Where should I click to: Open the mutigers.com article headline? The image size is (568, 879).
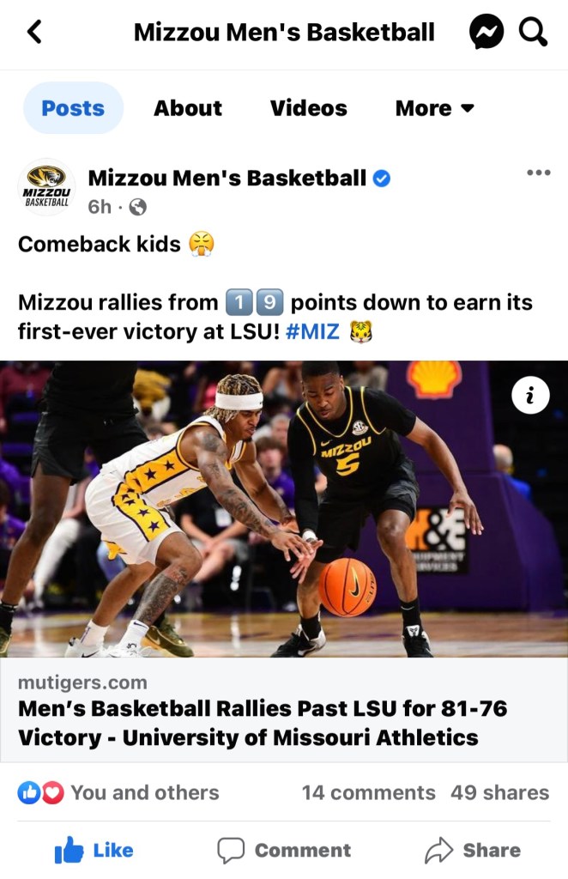pos(263,722)
